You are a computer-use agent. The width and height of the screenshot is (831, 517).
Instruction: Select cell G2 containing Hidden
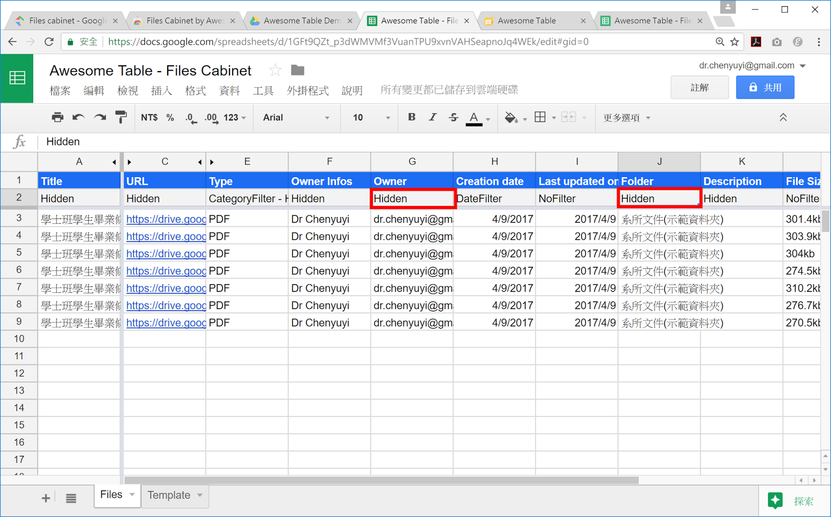(412, 198)
